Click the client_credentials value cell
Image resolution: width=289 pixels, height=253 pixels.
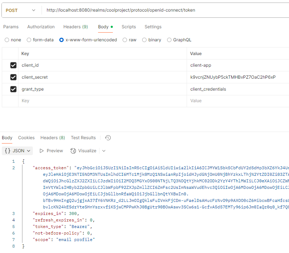coord(238,89)
